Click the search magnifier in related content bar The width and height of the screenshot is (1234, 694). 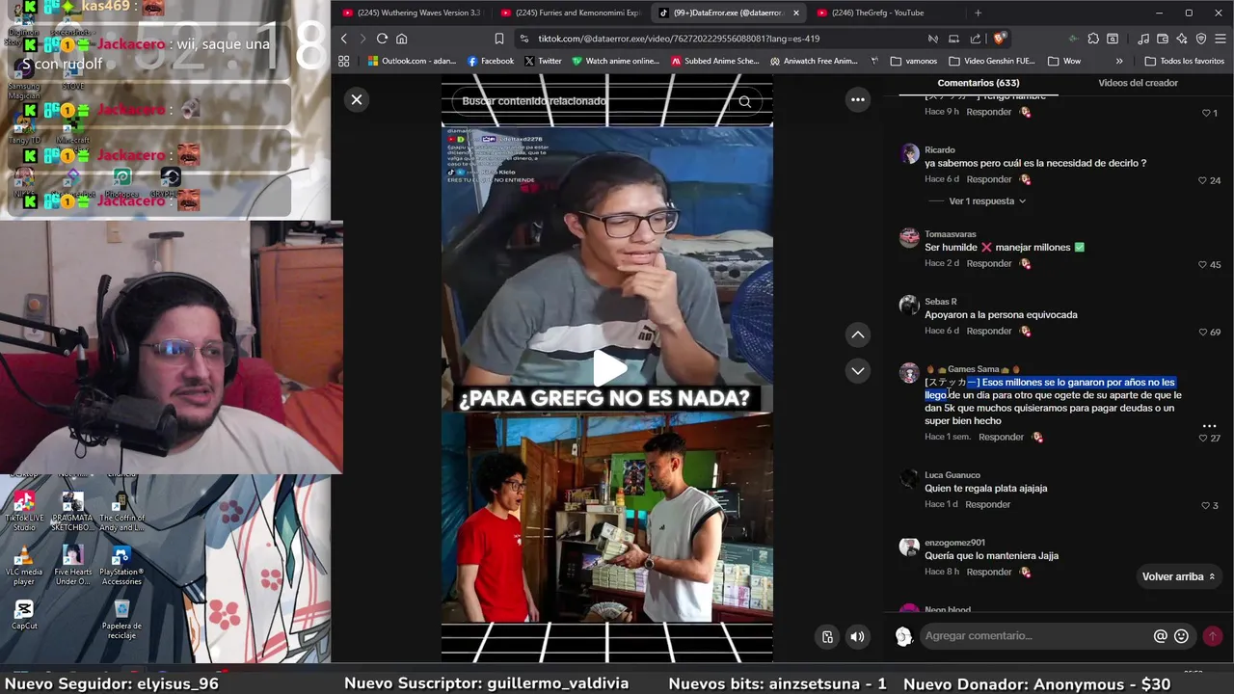point(744,101)
